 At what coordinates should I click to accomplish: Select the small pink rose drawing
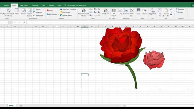click(x=154, y=60)
